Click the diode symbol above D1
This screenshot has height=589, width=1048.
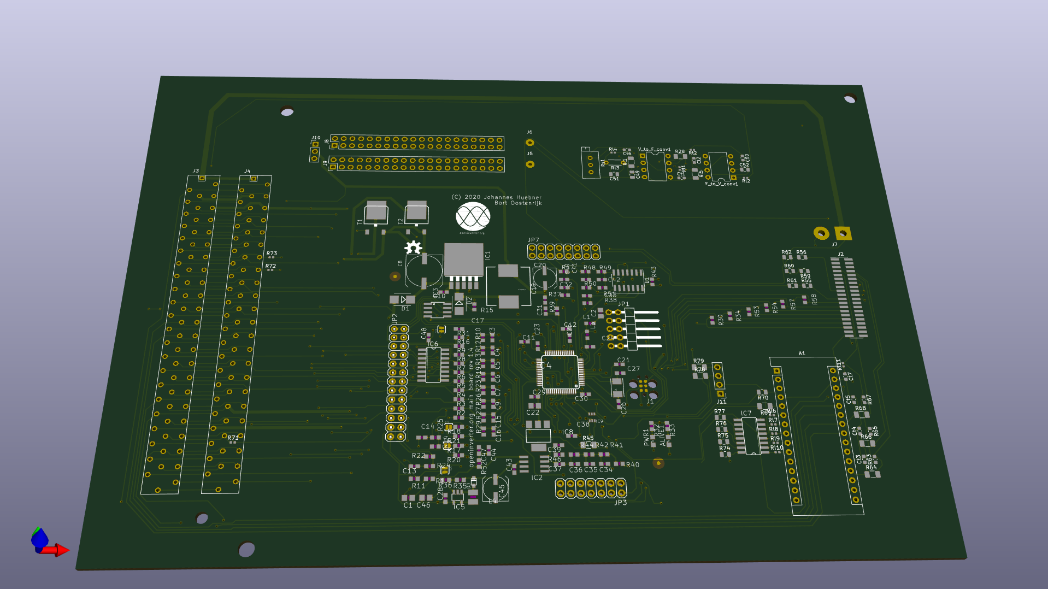[403, 299]
